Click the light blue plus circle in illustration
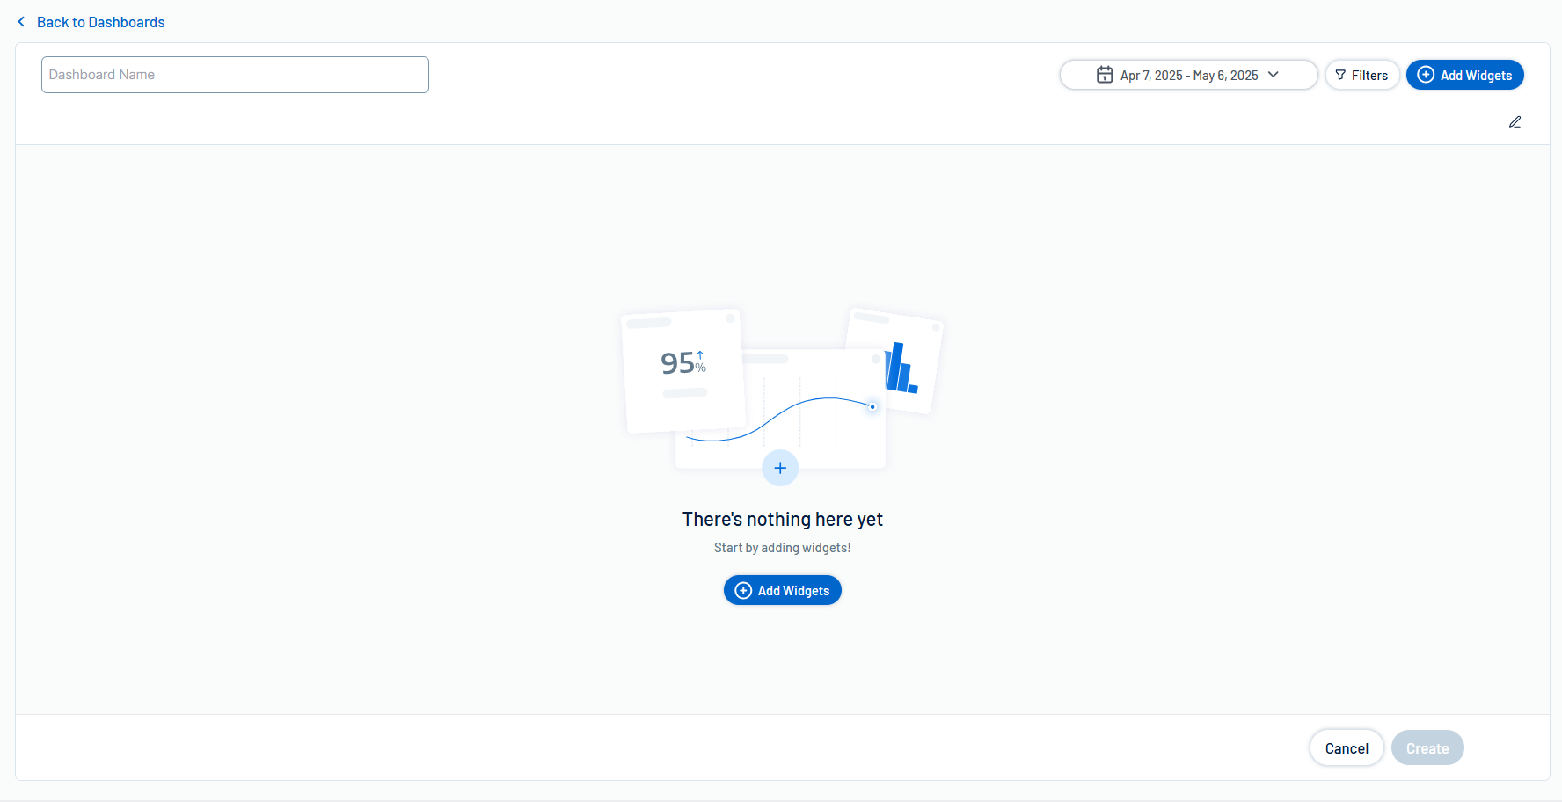1562x802 pixels. 780,468
